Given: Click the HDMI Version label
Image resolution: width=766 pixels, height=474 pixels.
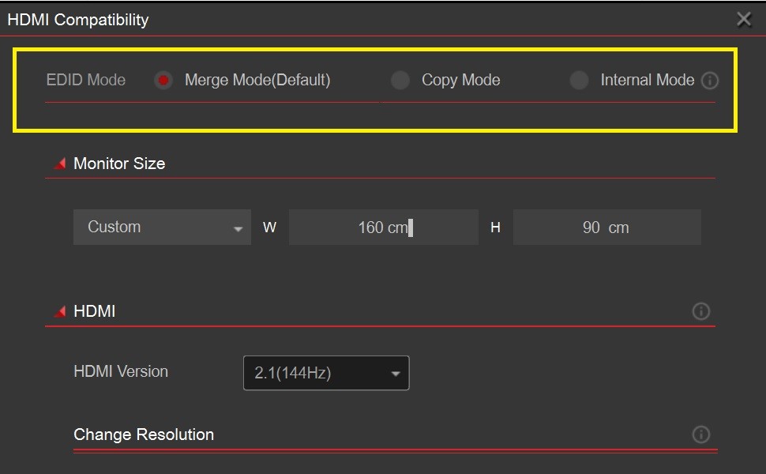Looking at the screenshot, I should pos(121,371).
